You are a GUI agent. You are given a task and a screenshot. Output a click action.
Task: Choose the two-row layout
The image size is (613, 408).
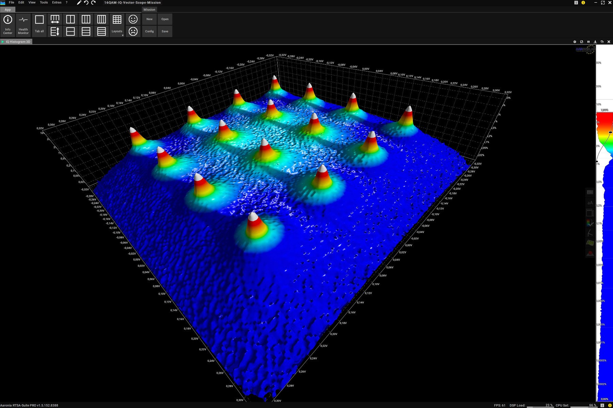coord(70,31)
